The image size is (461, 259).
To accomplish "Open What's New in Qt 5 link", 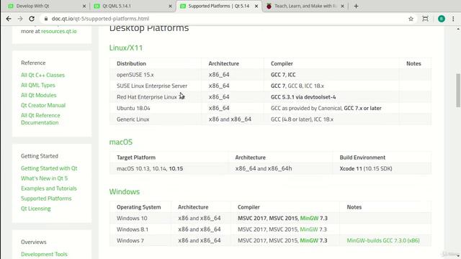I will pyautogui.click(x=44, y=178).
